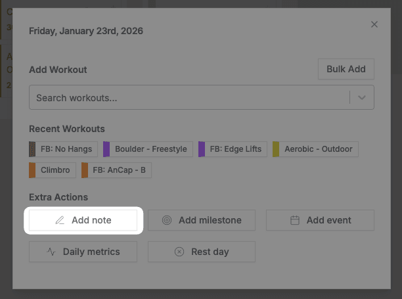Image resolution: width=402 pixels, height=299 pixels.
Task: Expand the workout search dropdown chevron
Action: coord(362,98)
